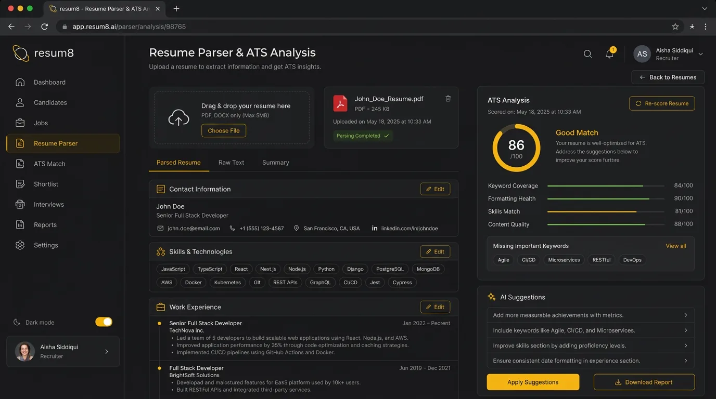Click the DevOps missing keyword chip
Viewport: 716px width, 399px height.
(632, 260)
